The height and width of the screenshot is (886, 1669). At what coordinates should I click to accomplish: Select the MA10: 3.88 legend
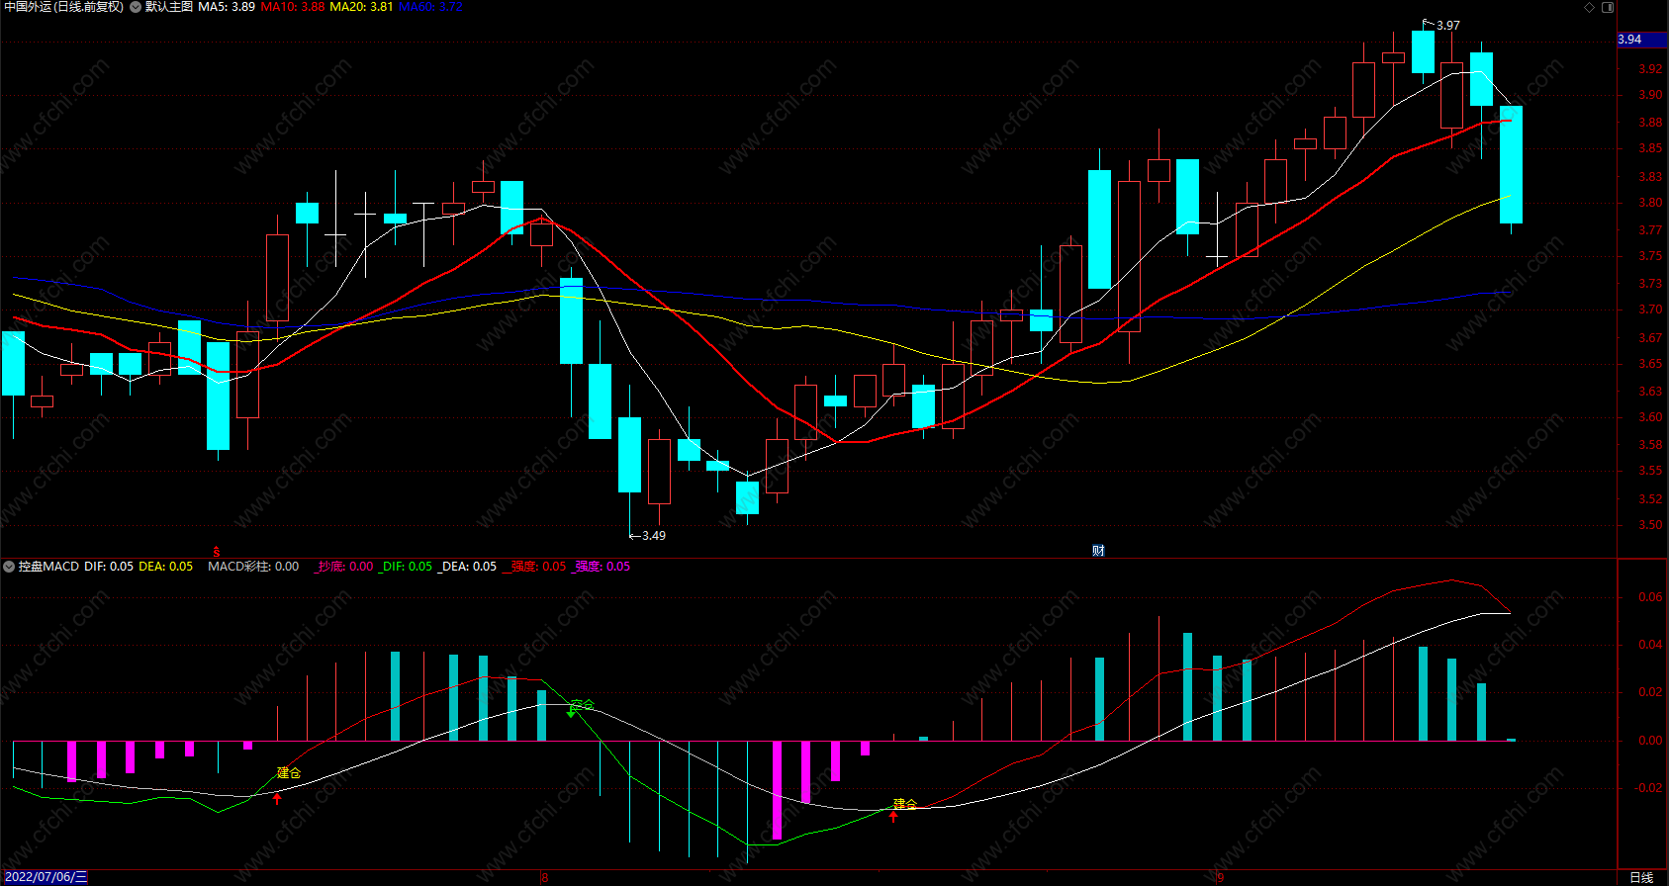click(293, 7)
